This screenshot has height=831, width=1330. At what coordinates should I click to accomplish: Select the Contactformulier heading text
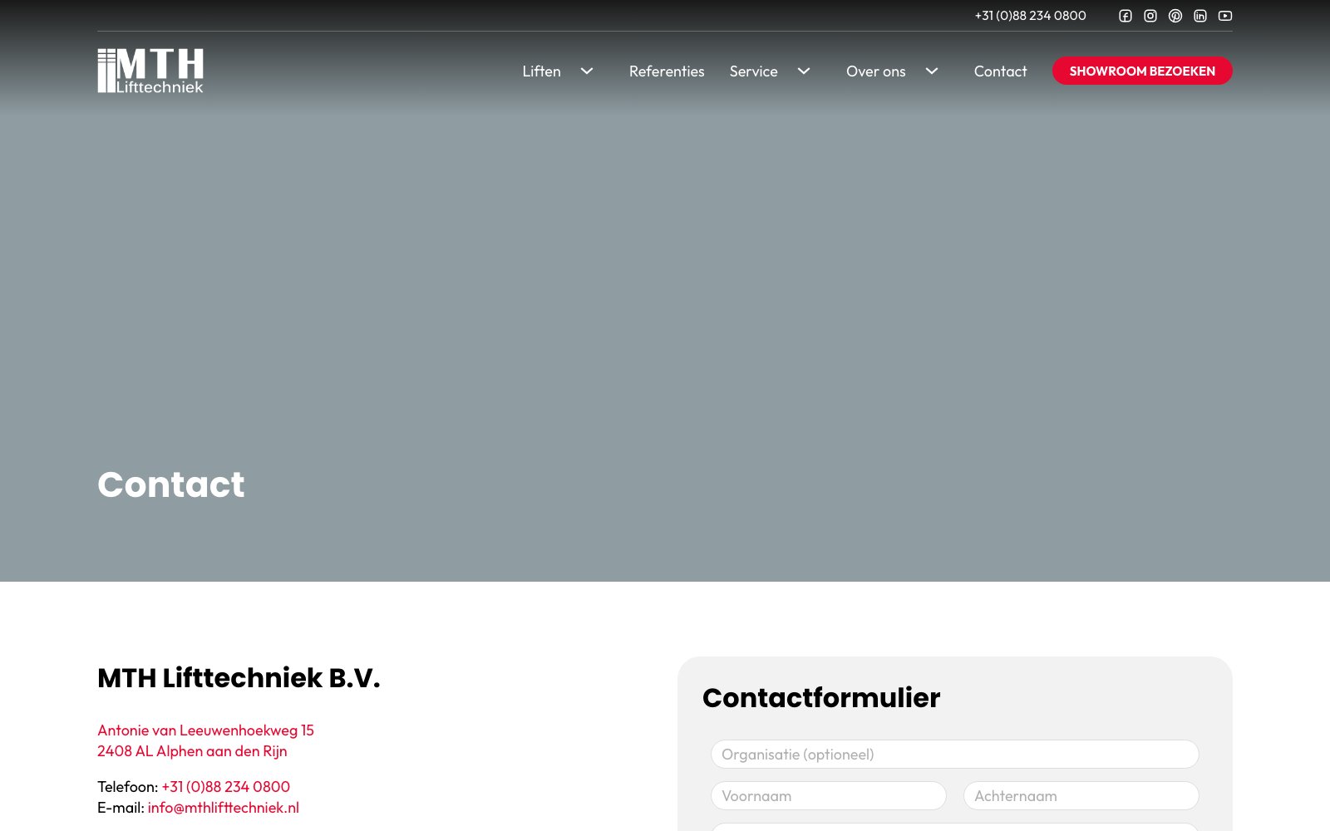(x=821, y=698)
